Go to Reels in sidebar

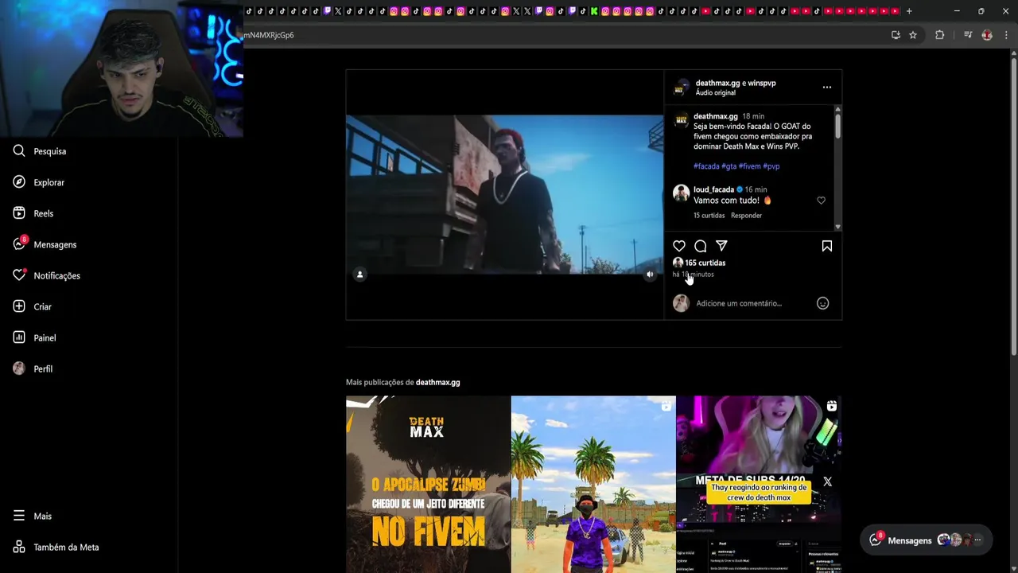tap(33, 213)
